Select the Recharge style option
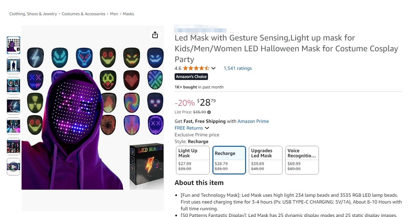Viewport: 417px width, 217px height. [x=229, y=160]
